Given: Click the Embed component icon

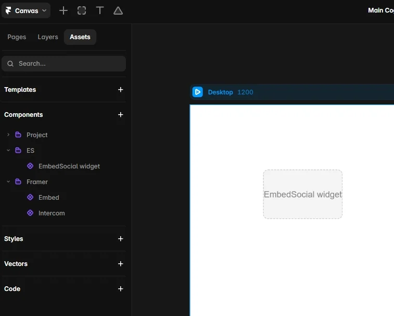Looking at the screenshot, I should point(30,197).
